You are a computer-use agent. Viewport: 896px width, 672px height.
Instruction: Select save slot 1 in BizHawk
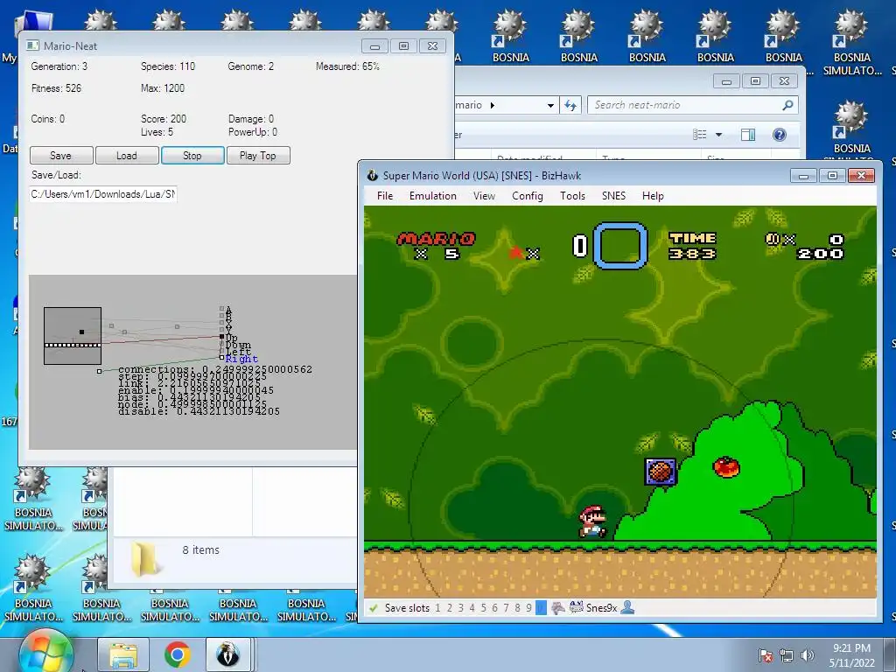(x=437, y=608)
